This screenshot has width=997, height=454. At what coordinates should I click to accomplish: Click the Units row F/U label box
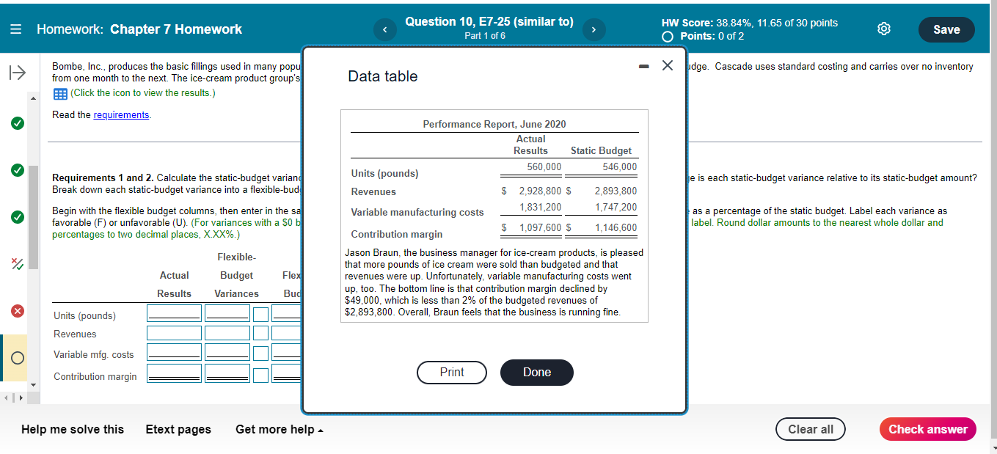click(x=260, y=314)
